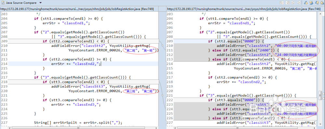Copy all non-conflicting changes from right to left
This screenshot has height=129, width=325.
(287, 3)
